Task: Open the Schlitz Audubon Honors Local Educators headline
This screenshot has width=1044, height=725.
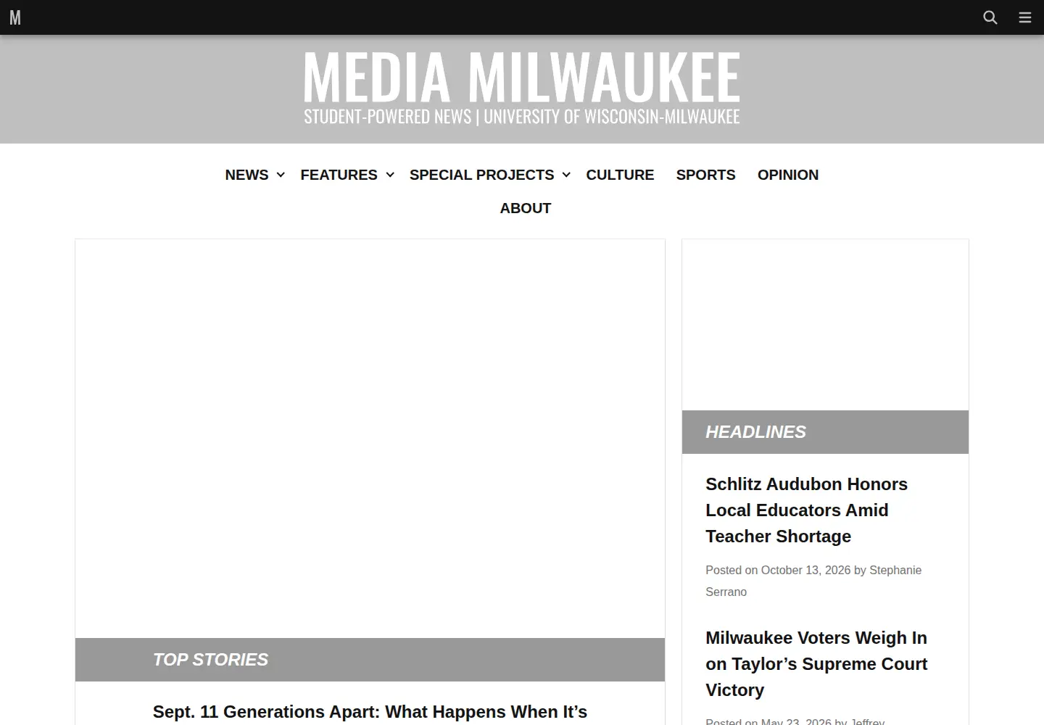Action: tap(806, 510)
